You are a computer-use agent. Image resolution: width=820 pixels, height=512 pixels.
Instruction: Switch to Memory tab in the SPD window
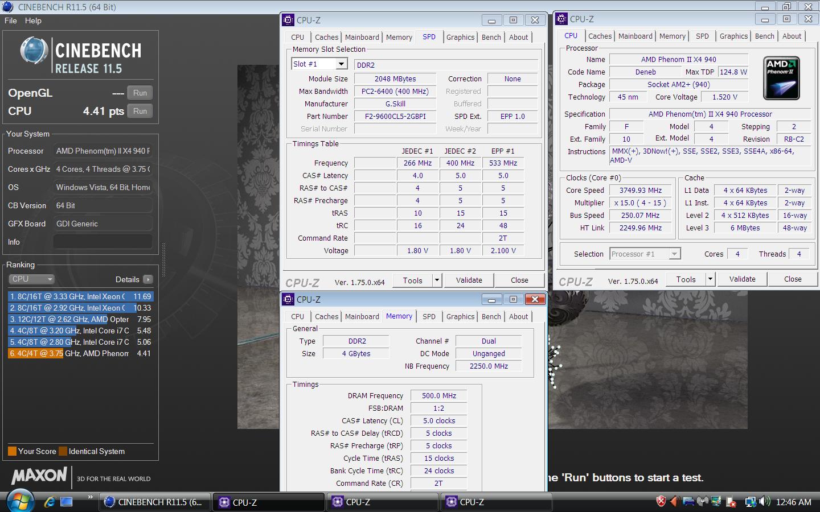pyautogui.click(x=399, y=37)
